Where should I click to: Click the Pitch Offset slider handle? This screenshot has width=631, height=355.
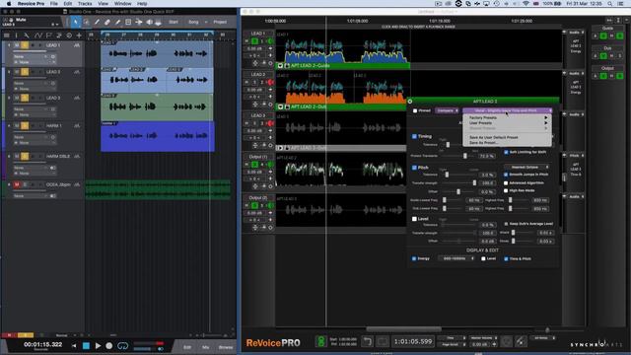click(458, 191)
